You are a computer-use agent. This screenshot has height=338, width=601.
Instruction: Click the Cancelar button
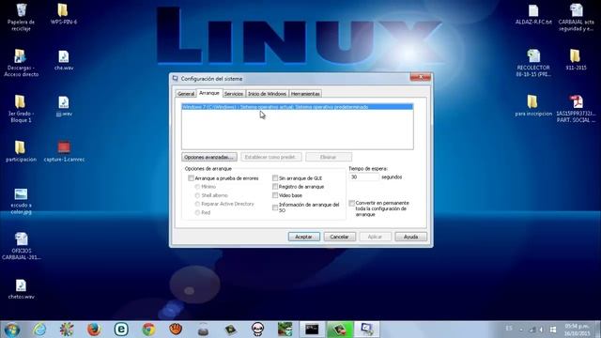pyautogui.click(x=340, y=237)
